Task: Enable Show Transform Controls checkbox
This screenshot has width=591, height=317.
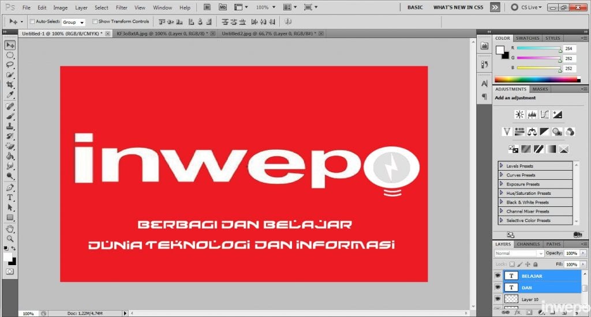Action: point(95,21)
